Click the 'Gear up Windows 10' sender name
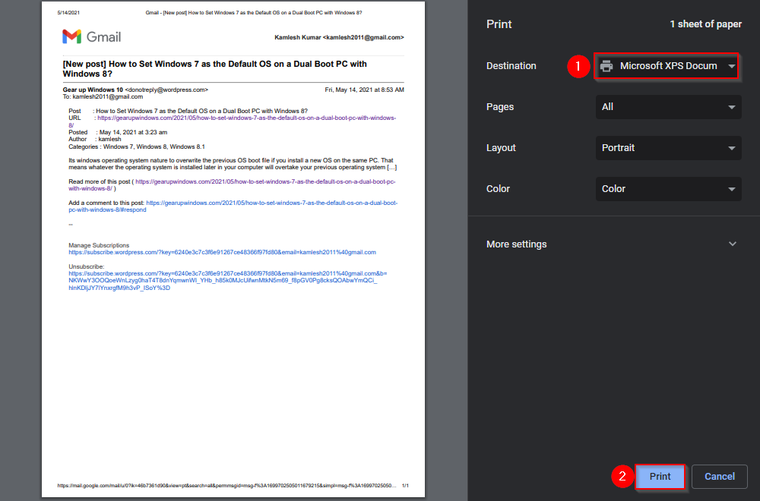Image resolution: width=760 pixels, height=501 pixels. pyautogui.click(x=93, y=90)
